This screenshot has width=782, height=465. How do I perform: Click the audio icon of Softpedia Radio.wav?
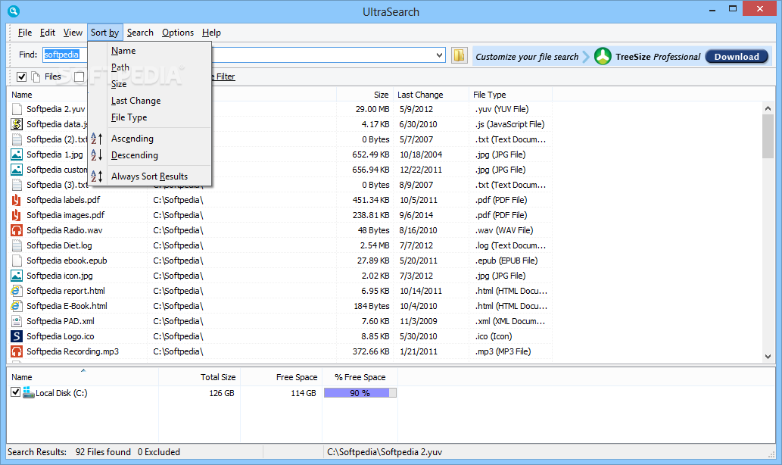[x=17, y=230]
